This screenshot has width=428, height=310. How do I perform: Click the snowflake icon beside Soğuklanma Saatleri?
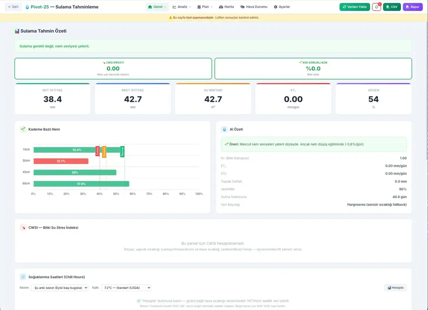[x=23, y=277]
